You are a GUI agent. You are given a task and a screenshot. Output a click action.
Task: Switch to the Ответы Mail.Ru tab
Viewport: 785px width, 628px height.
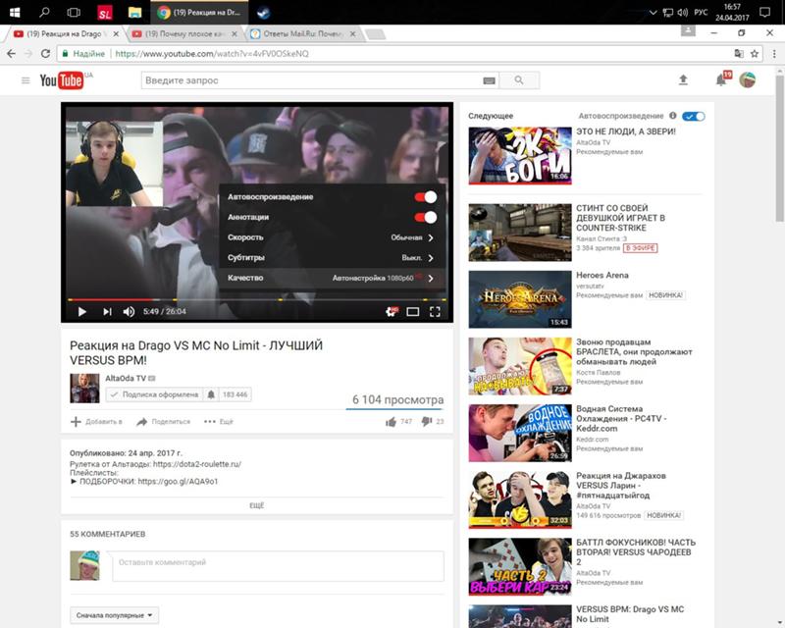pos(303,34)
